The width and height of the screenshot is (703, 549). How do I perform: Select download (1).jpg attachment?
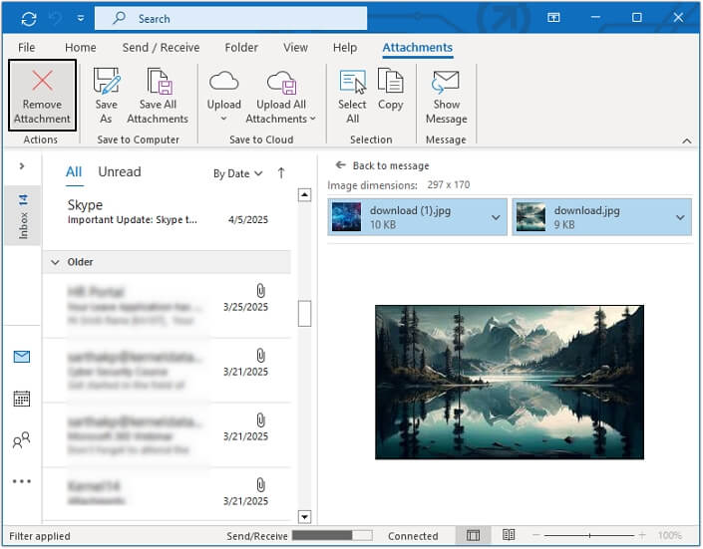[417, 217]
